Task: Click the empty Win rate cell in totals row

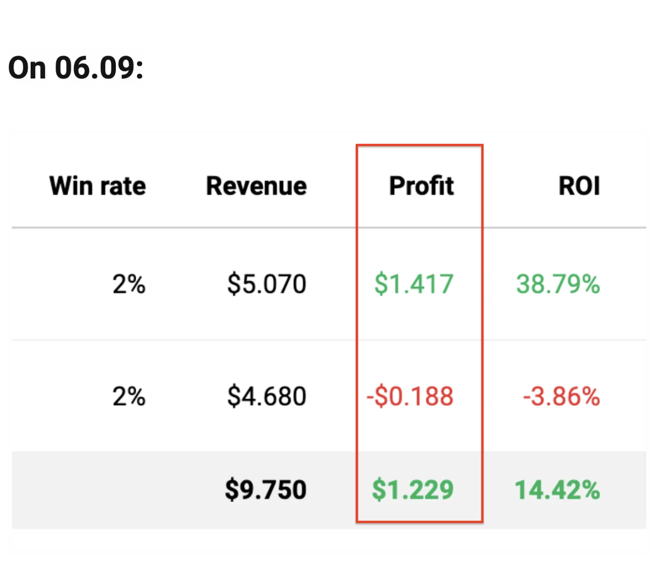Action: point(98,490)
